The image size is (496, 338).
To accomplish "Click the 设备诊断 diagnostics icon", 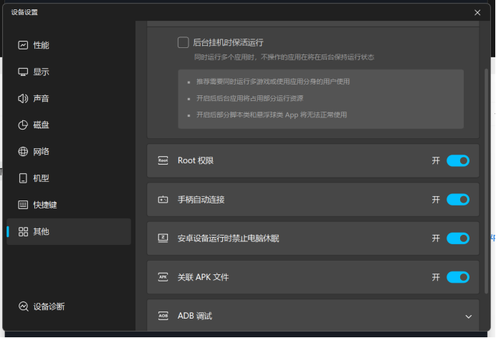I will (x=23, y=306).
